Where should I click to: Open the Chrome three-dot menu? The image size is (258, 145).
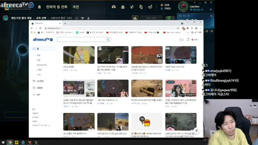pos(200,28)
